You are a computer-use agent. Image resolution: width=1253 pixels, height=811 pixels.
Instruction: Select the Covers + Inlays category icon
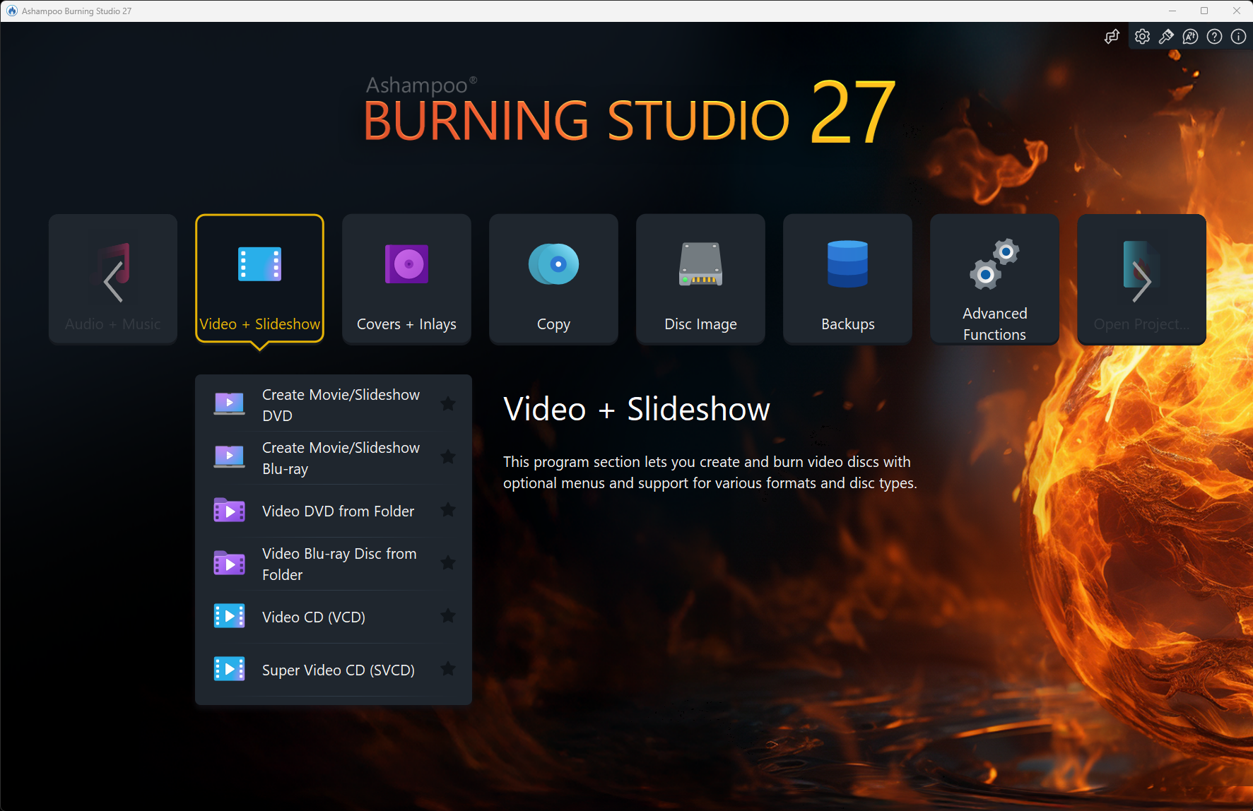tap(406, 264)
